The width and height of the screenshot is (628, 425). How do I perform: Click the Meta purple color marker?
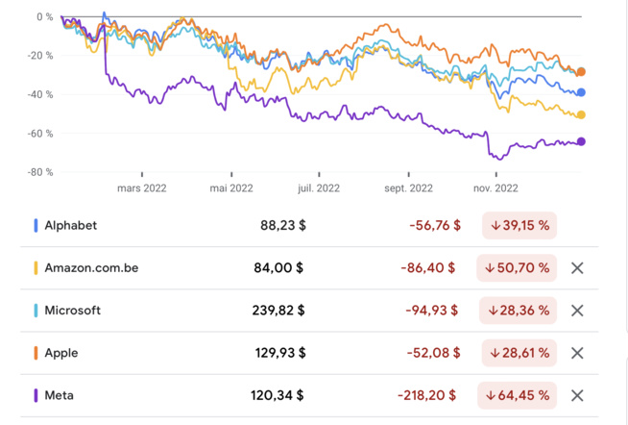tap(36, 395)
